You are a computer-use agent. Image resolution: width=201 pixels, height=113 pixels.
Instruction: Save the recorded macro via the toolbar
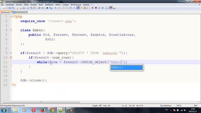coord(106,8)
